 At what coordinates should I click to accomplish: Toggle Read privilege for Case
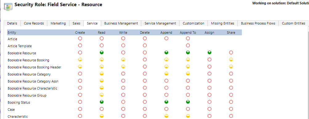[102, 109]
